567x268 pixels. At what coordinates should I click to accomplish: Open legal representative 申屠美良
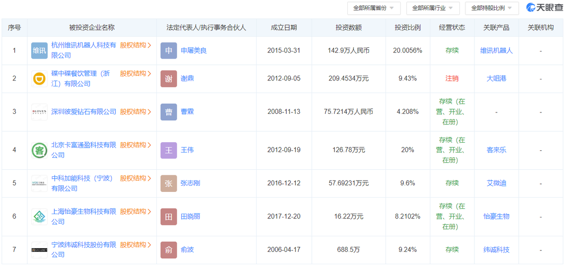point(194,51)
